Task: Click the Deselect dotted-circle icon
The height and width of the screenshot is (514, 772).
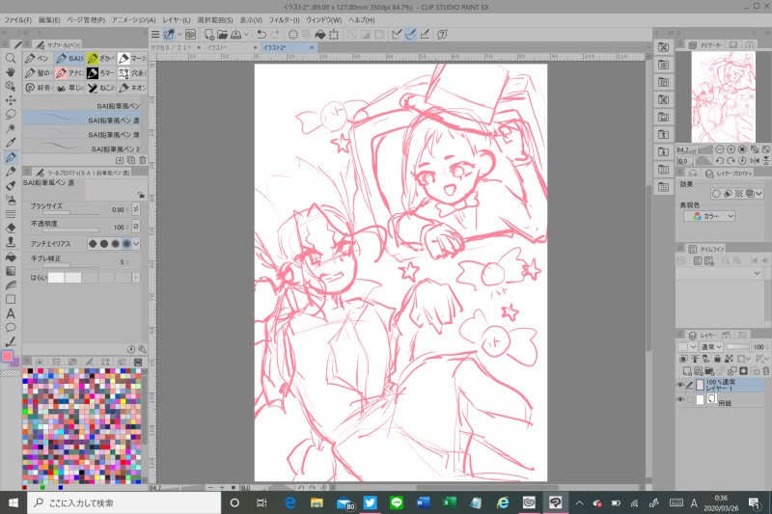Action: point(293,35)
